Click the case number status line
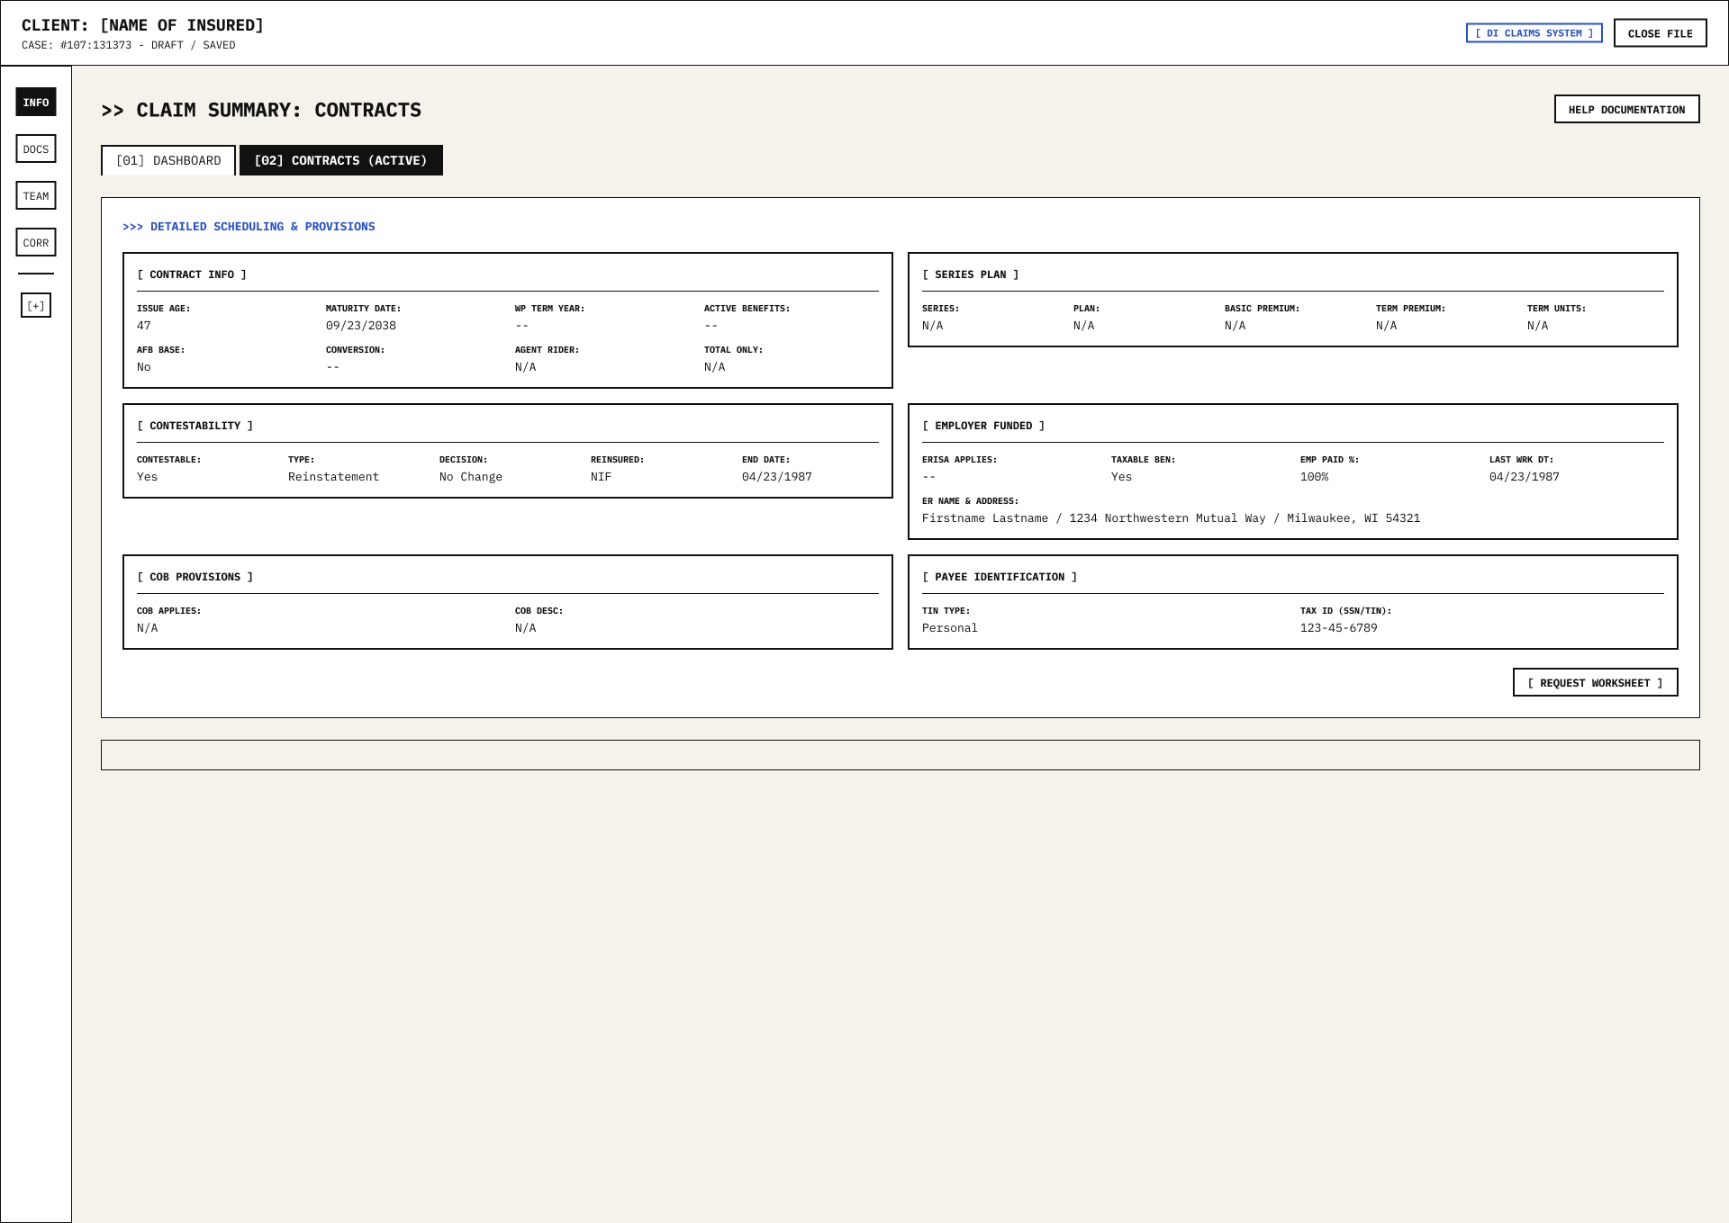Viewport: 1729px width, 1223px height. [x=129, y=45]
